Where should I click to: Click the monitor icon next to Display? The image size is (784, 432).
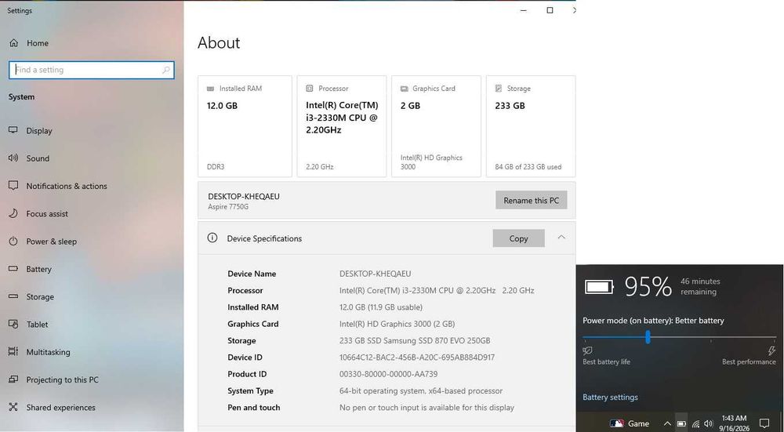point(13,130)
